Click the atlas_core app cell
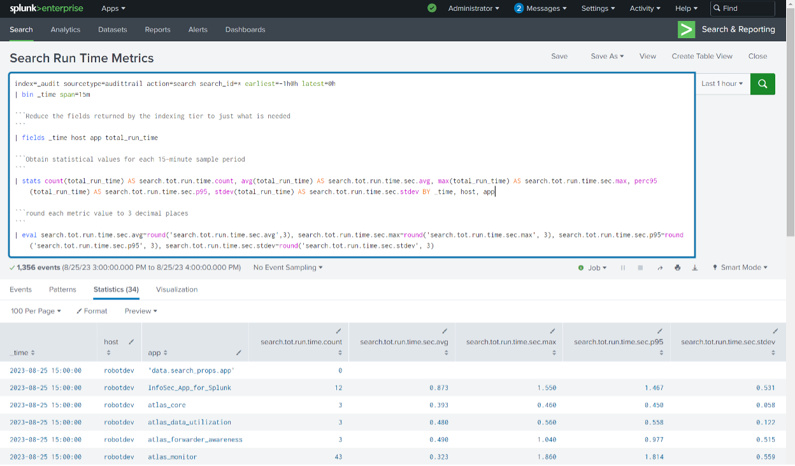This screenshot has width=795, height=466. (x=167, y=405)
